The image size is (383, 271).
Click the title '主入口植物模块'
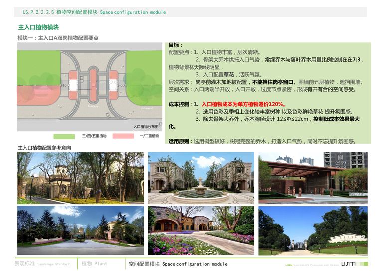(x=38, y=27)
